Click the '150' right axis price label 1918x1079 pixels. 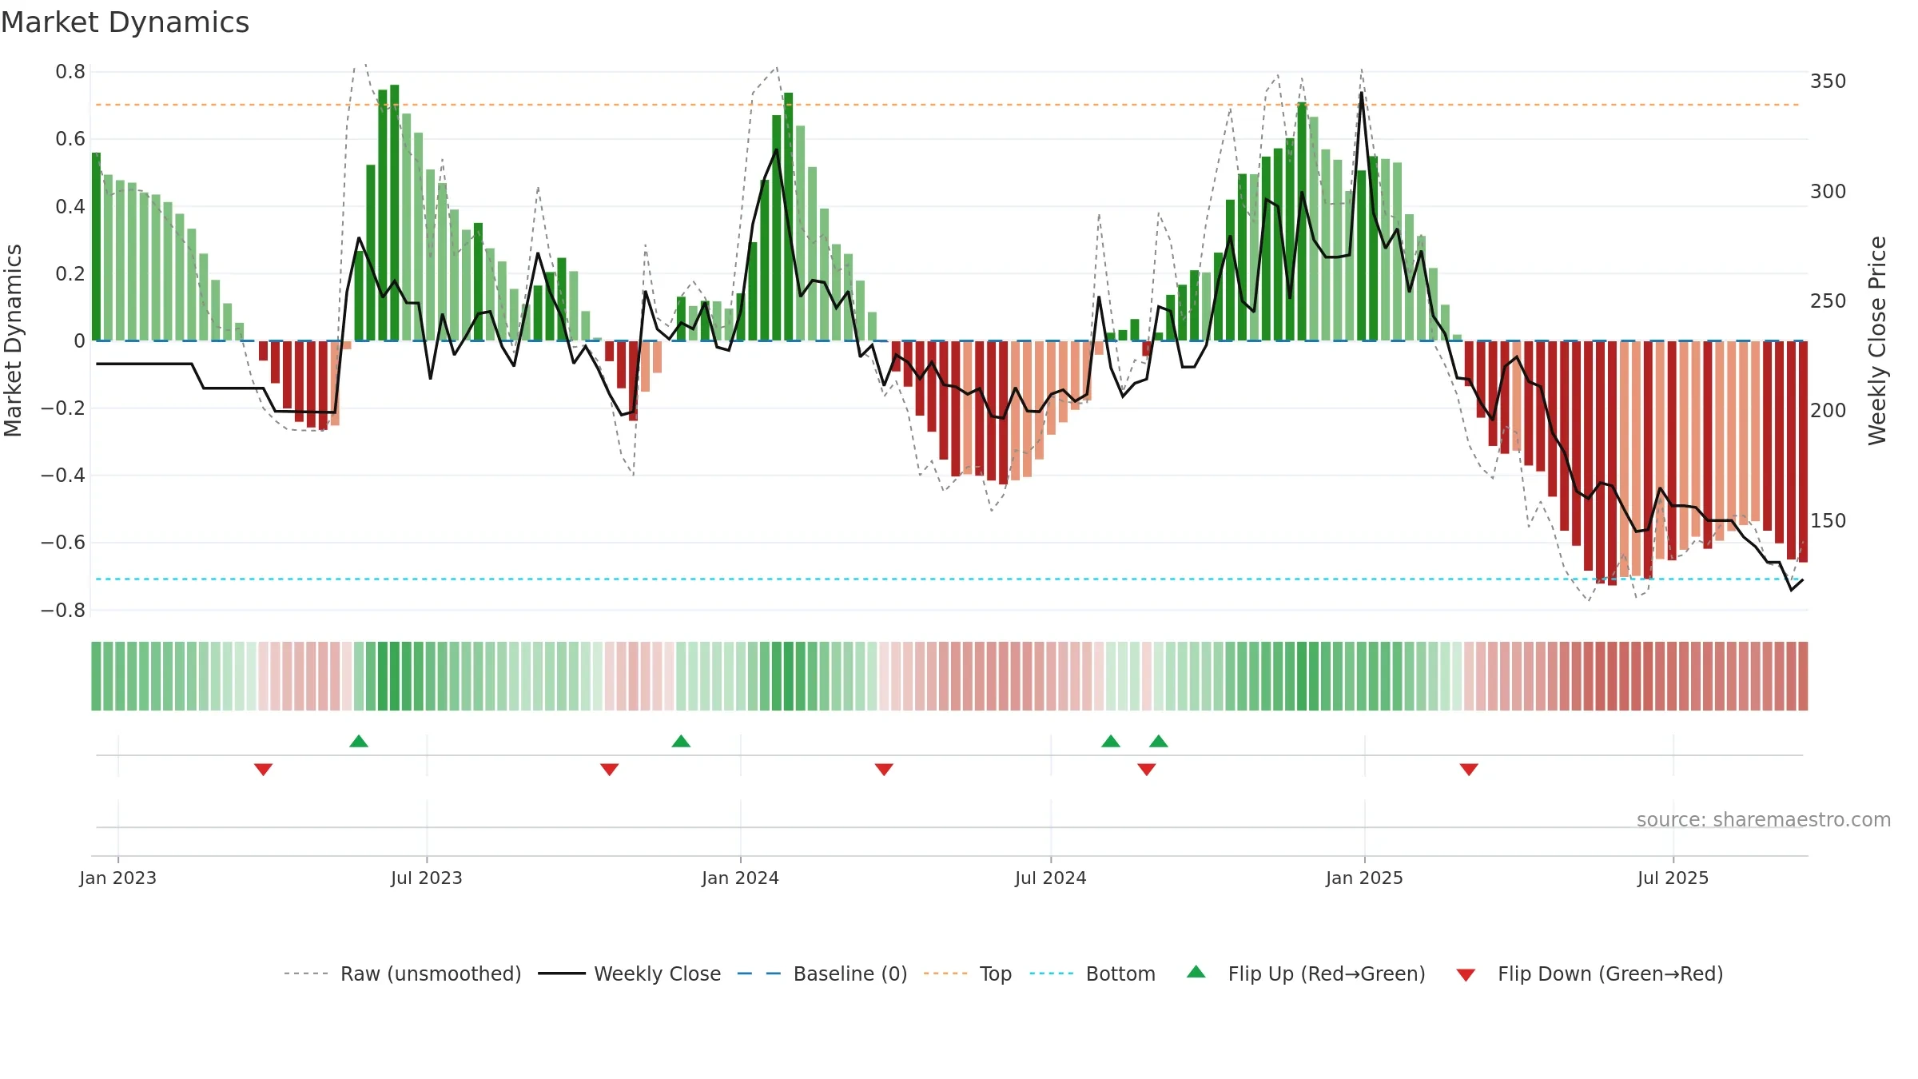1828,521
